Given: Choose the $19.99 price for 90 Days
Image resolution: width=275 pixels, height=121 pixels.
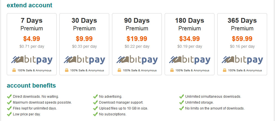Looking at the screenshot, I should (137, 39).
